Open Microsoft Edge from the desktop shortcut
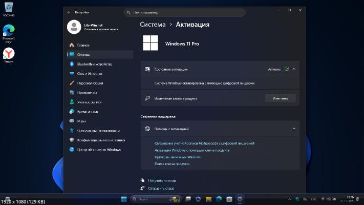This screenshot has width=364, height=205. (x=9, y=32)
